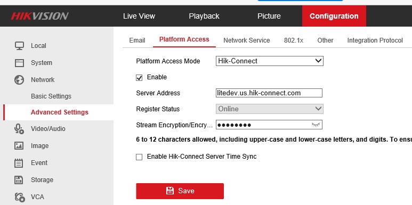This screenshot has width=412, height=205.
Task: Switch to the Network Service tab
Action: (x=246, y=40)
